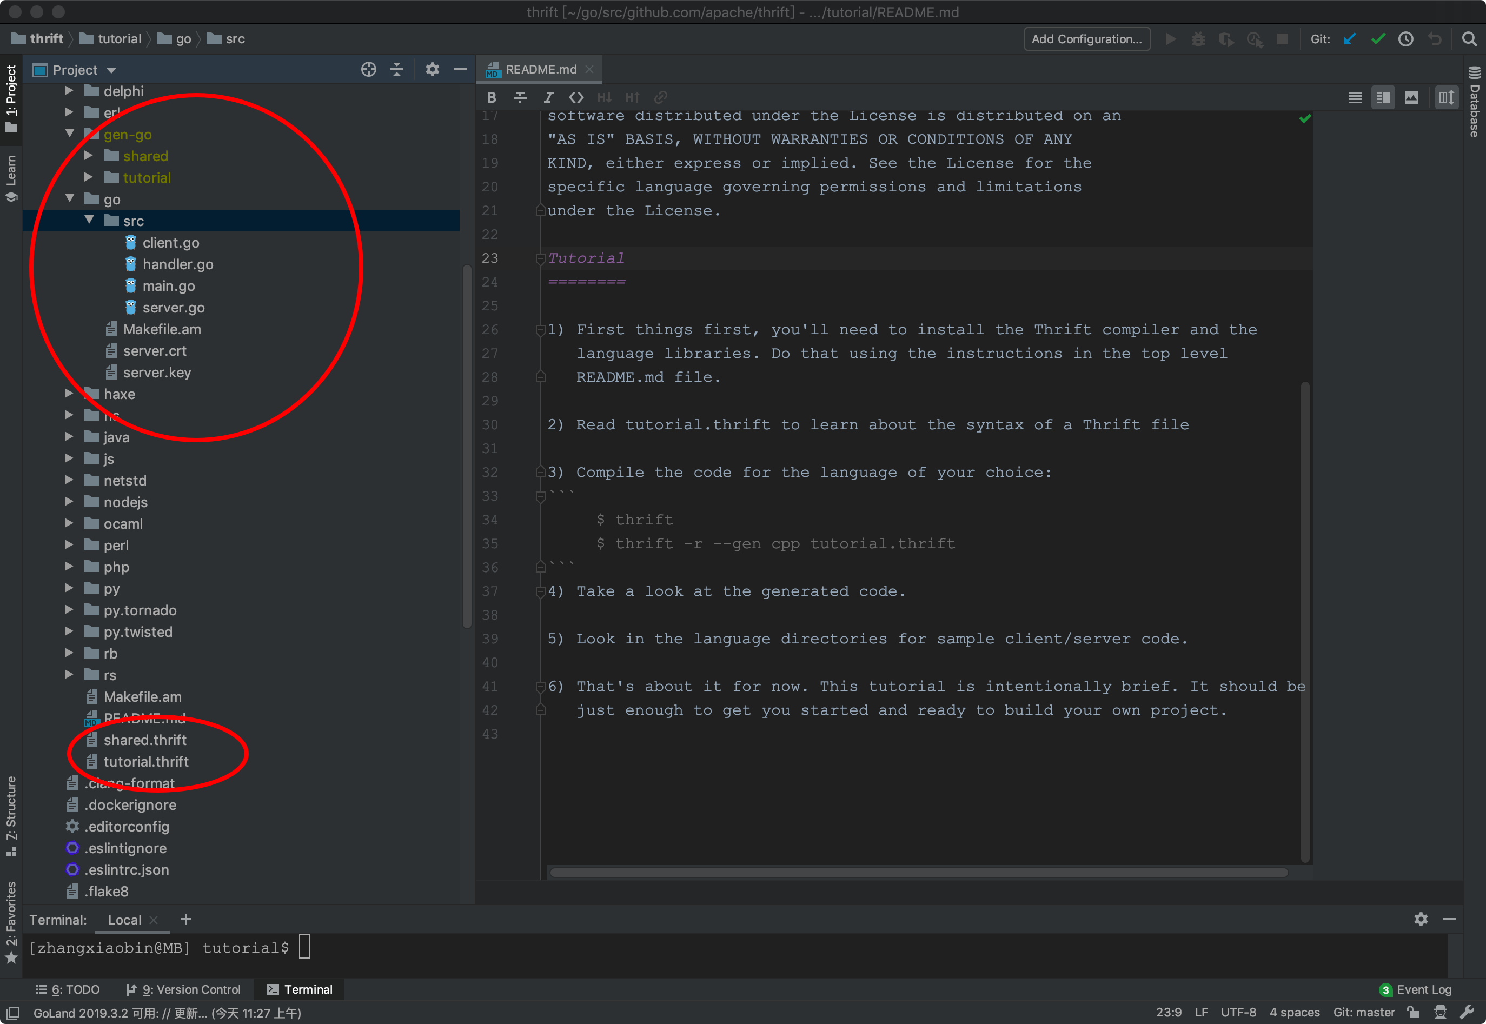Collapse the go folder
This screenshot has width=1486, height=1024.
click(69, 199)
